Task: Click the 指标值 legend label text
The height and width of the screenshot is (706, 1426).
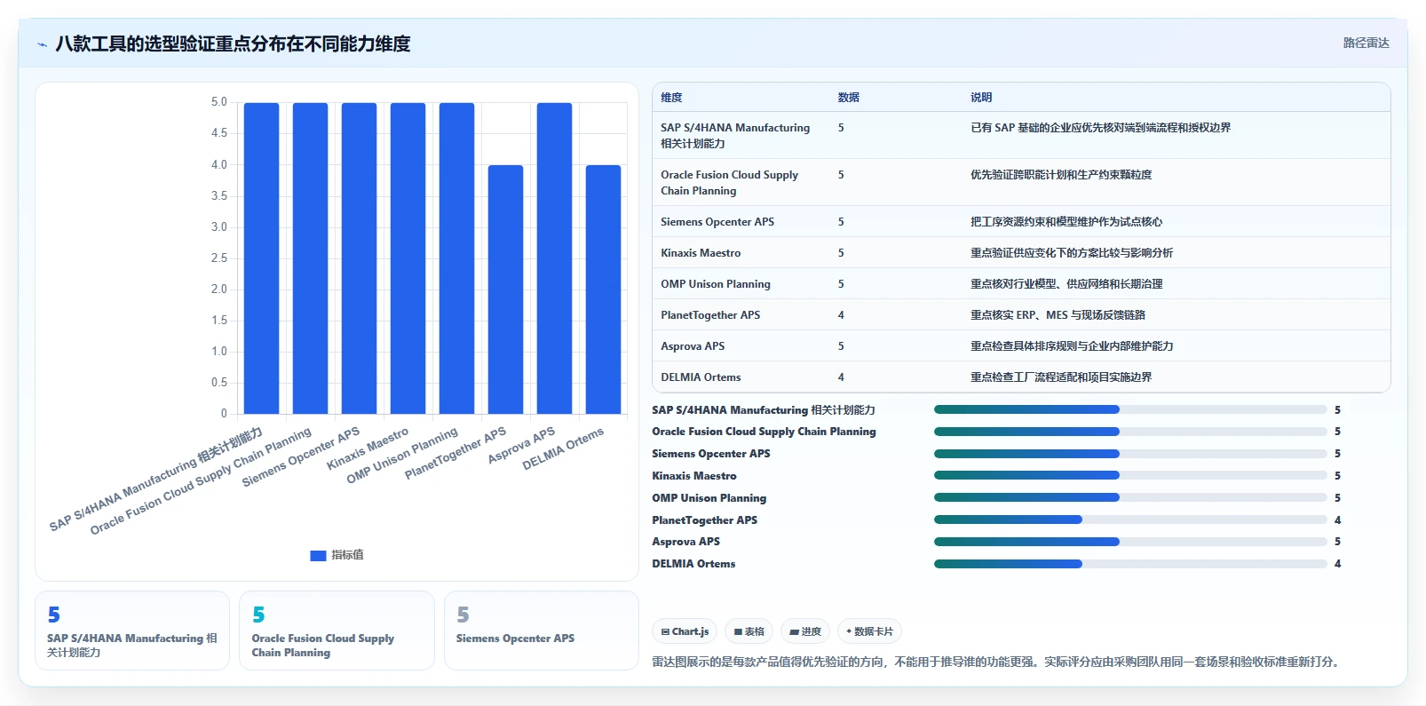Action: click(x=347, y=555)
